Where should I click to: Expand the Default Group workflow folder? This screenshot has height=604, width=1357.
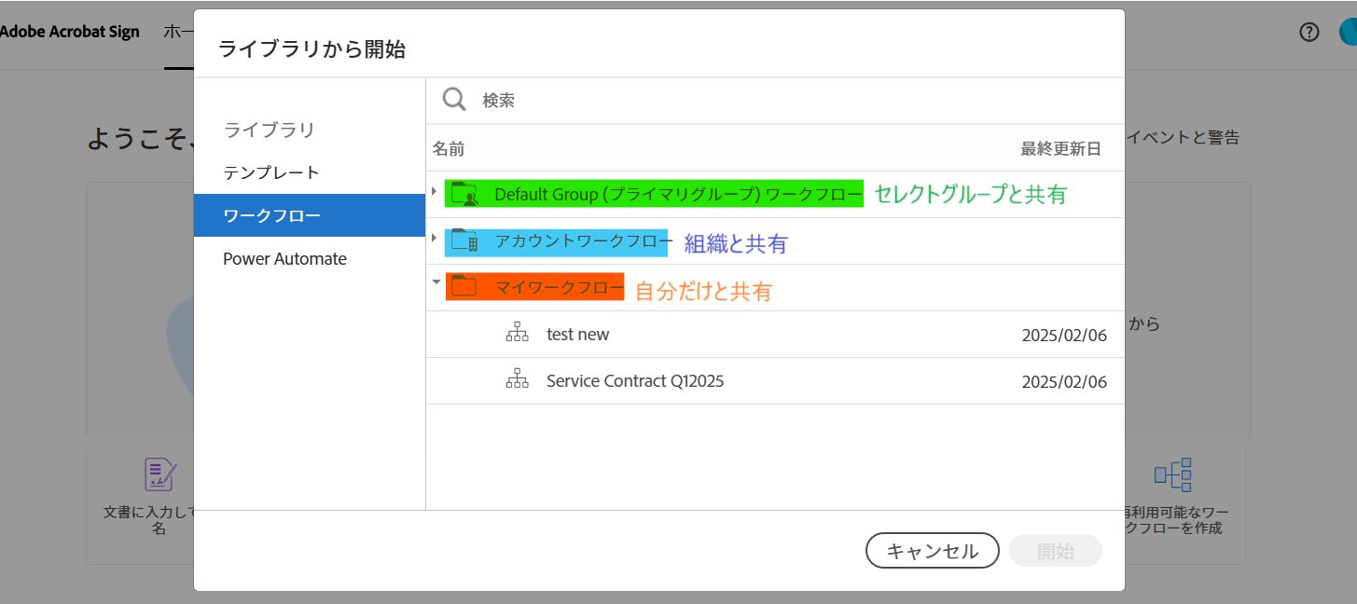[434, 191]
